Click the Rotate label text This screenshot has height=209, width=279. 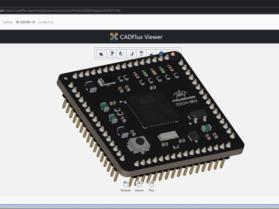[x=126, y=190]
